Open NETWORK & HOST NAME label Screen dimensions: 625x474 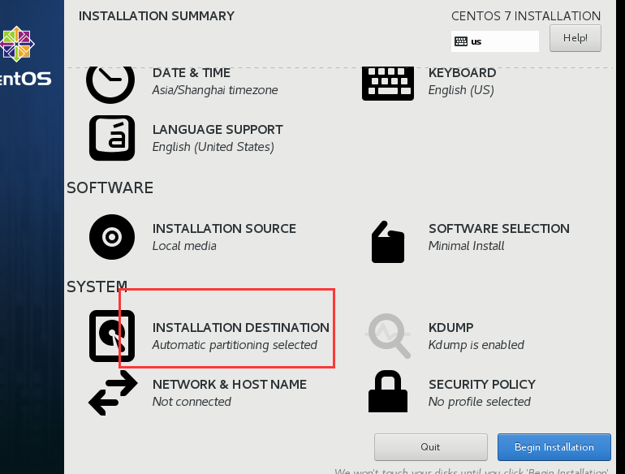coord(230,384)
